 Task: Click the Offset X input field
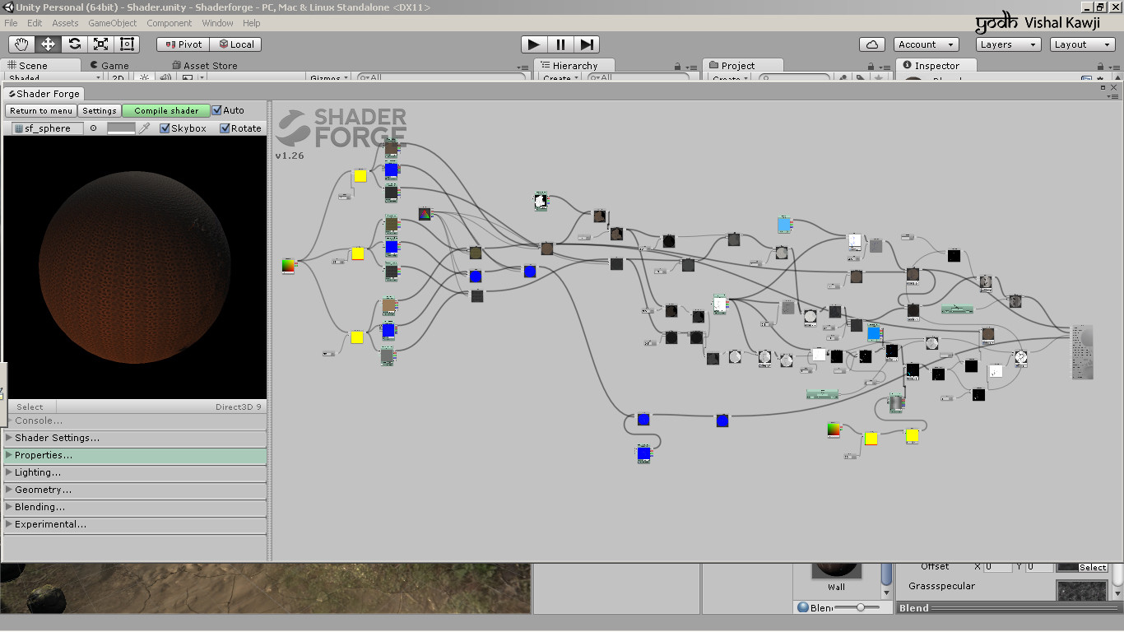[998, 567]
